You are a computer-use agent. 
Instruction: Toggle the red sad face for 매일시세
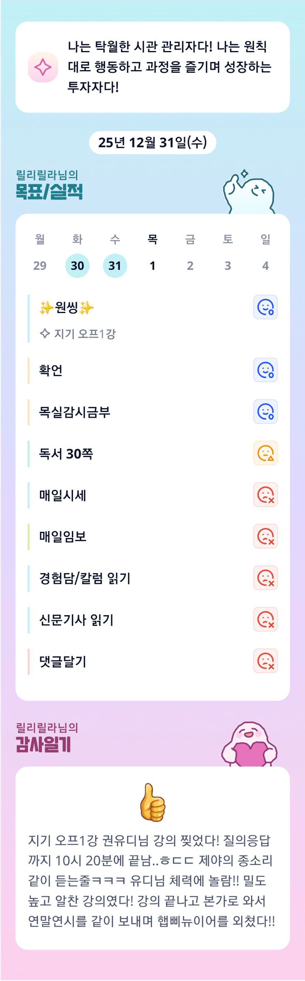point(265,495)
